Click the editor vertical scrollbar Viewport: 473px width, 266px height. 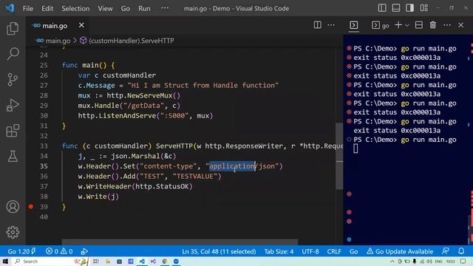pos(339,156)
